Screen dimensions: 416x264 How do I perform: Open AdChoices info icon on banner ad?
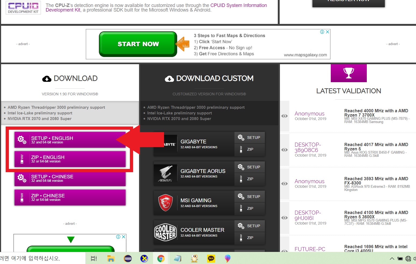pyautogui.click(x=322, y=32)
